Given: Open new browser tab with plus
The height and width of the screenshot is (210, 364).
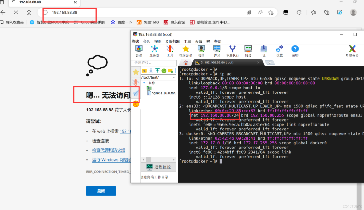Looking at the screenshot, I should 85,2.
